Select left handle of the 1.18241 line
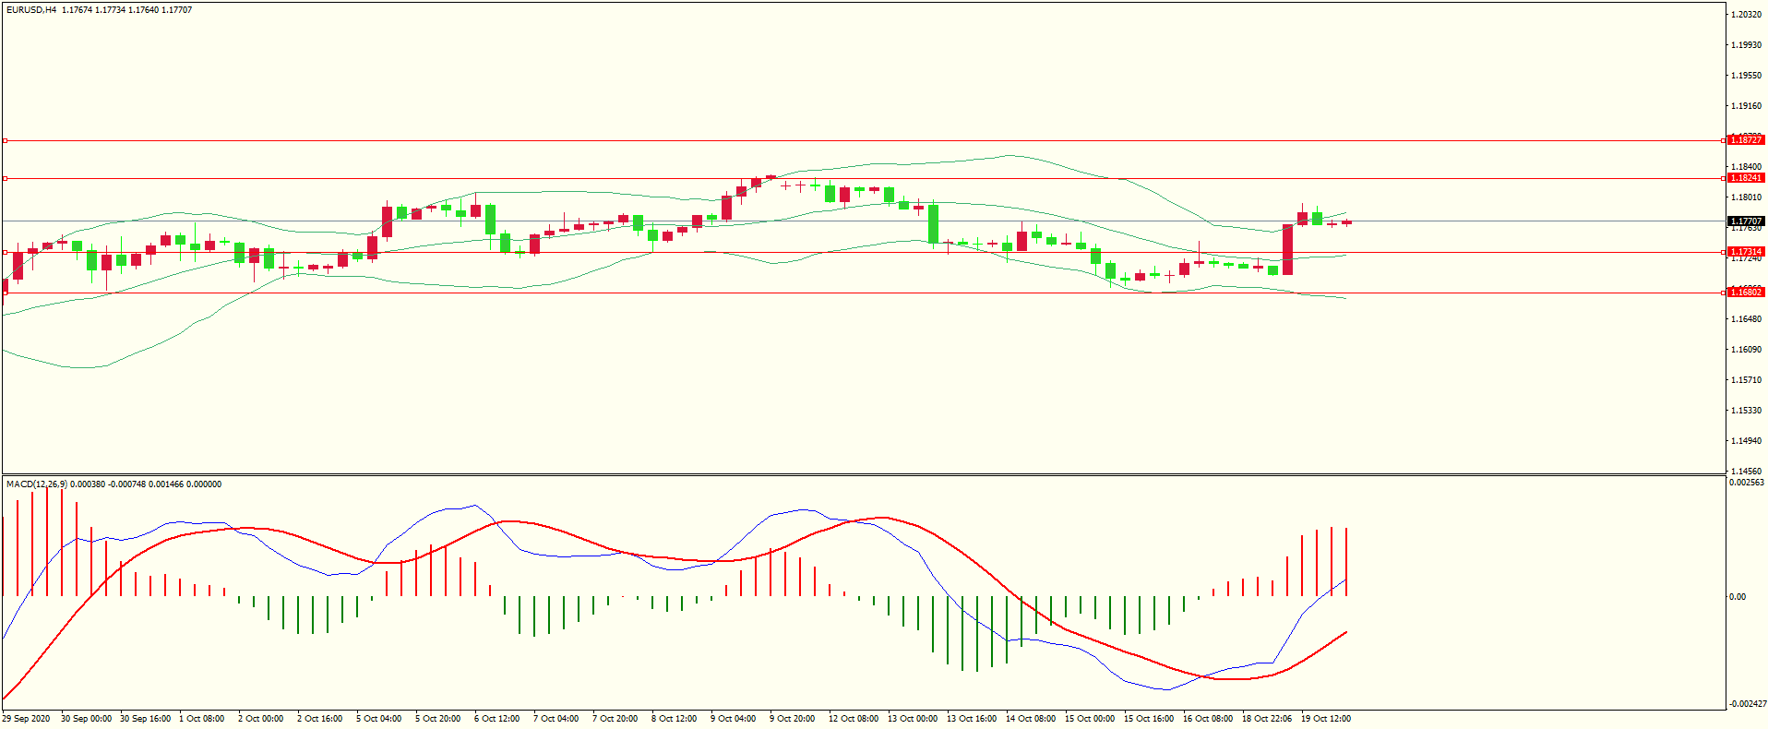This screenshot has width=1768, height=729. click(x=5, y=178)
